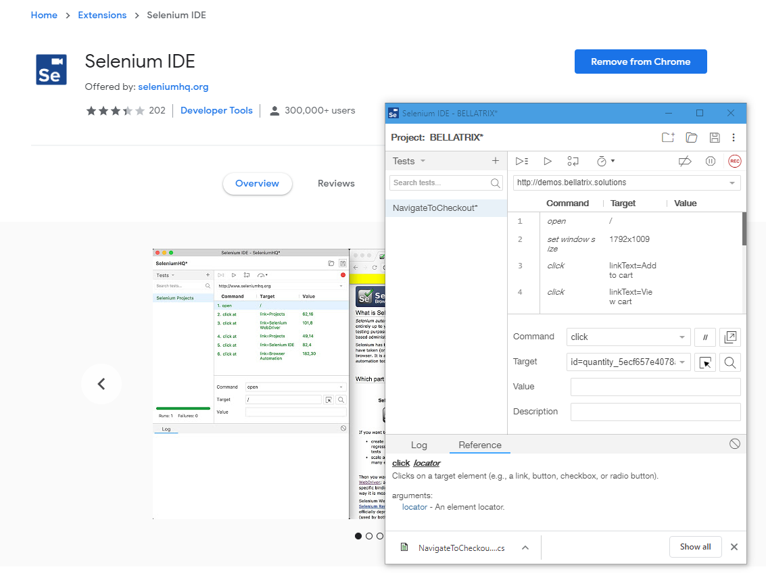Open the seleniumhq.org developer link
The width and height of the screenshot is (766, 582).
click(x=175, y=87)
